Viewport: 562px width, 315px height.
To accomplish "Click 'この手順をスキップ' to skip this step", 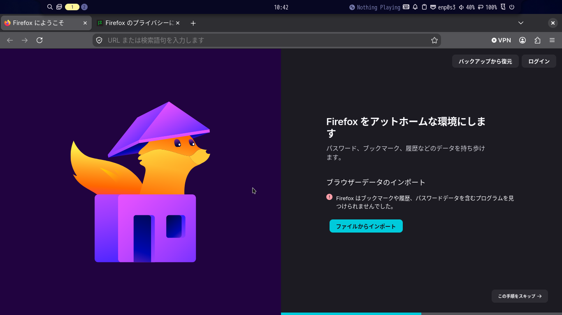I will coord(520,296).
